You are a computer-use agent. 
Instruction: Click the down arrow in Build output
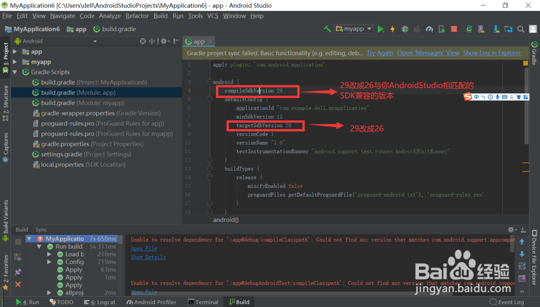[x=522, y=254]
